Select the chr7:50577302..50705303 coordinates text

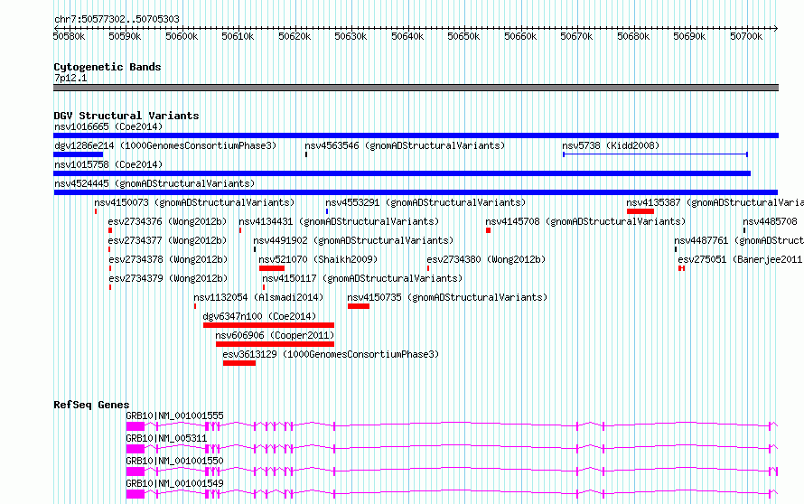point(117,20)
